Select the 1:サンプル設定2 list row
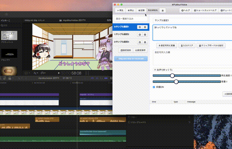 [131, 34]
